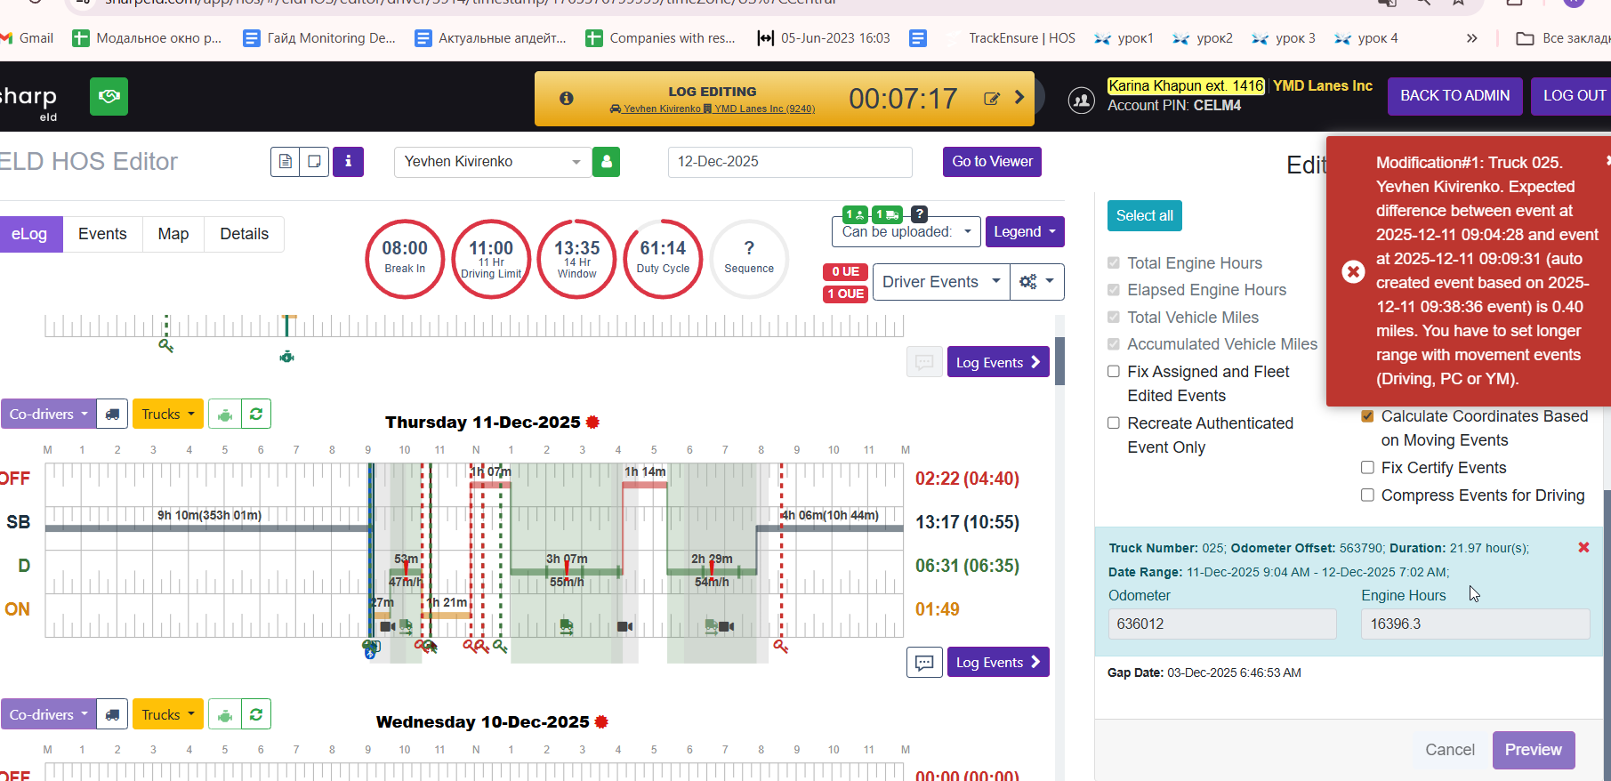Enable Recreate Authenticated Event Only checkbox
Image resolution: width=1611 pixels, height=781 pixels.
click(1113, 423)
